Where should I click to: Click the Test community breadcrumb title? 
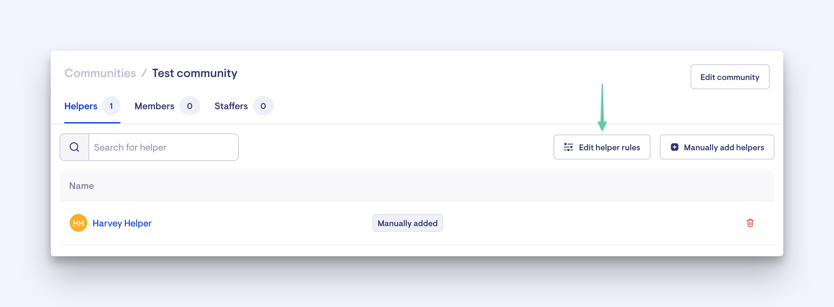[x=194, y=73]
